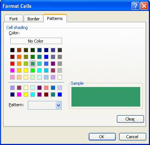Pick the pure blue swatch in second row
The image size is (150, 145).
tap(46, 57)
